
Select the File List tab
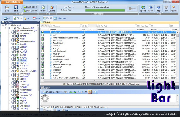pos(48,18)
